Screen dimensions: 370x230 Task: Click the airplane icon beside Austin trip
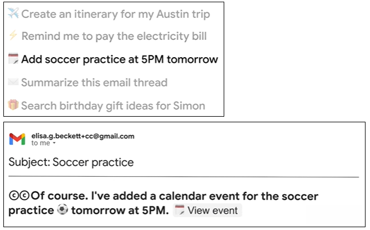13,13
